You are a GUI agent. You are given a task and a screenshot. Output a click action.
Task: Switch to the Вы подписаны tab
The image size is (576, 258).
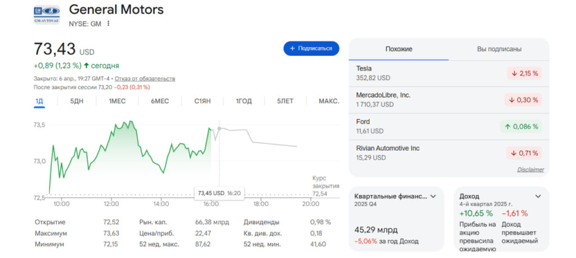pos(499,49)
